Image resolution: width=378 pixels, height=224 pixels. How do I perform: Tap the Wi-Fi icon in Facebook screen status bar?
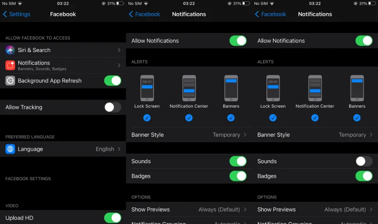(20, 3)
